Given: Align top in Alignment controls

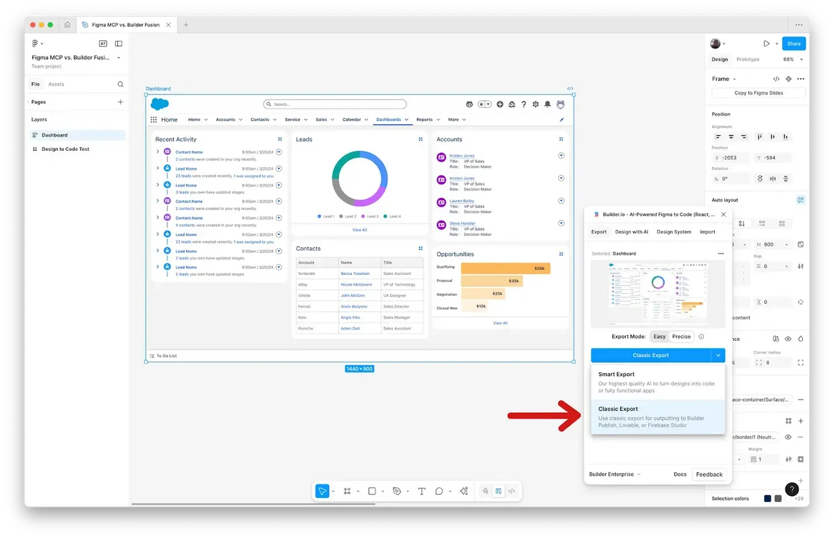Looking at the screenshot, I should click(760, 137).
